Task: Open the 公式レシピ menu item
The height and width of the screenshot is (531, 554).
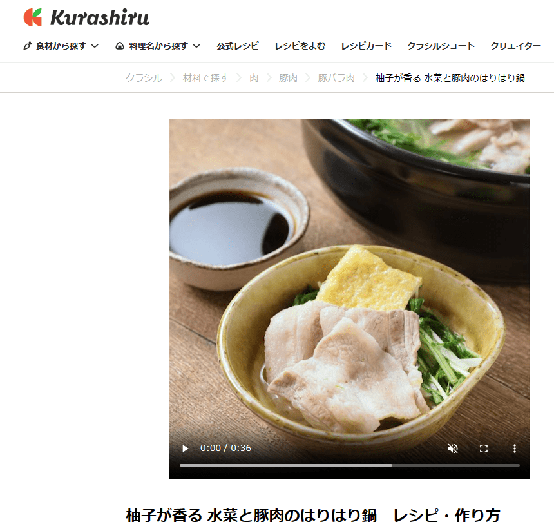Action: pos(238,46)
